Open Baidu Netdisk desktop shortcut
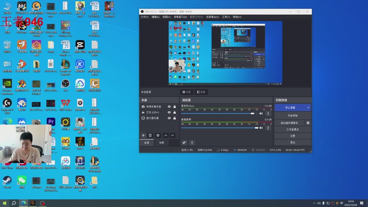Screen dimensions: 368x207 65,163
